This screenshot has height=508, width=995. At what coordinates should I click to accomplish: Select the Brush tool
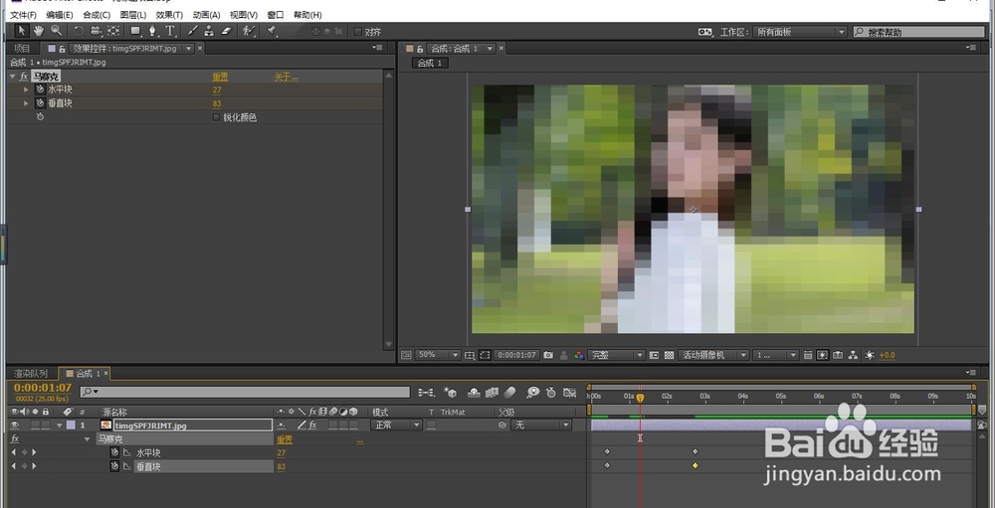[193, 31]
